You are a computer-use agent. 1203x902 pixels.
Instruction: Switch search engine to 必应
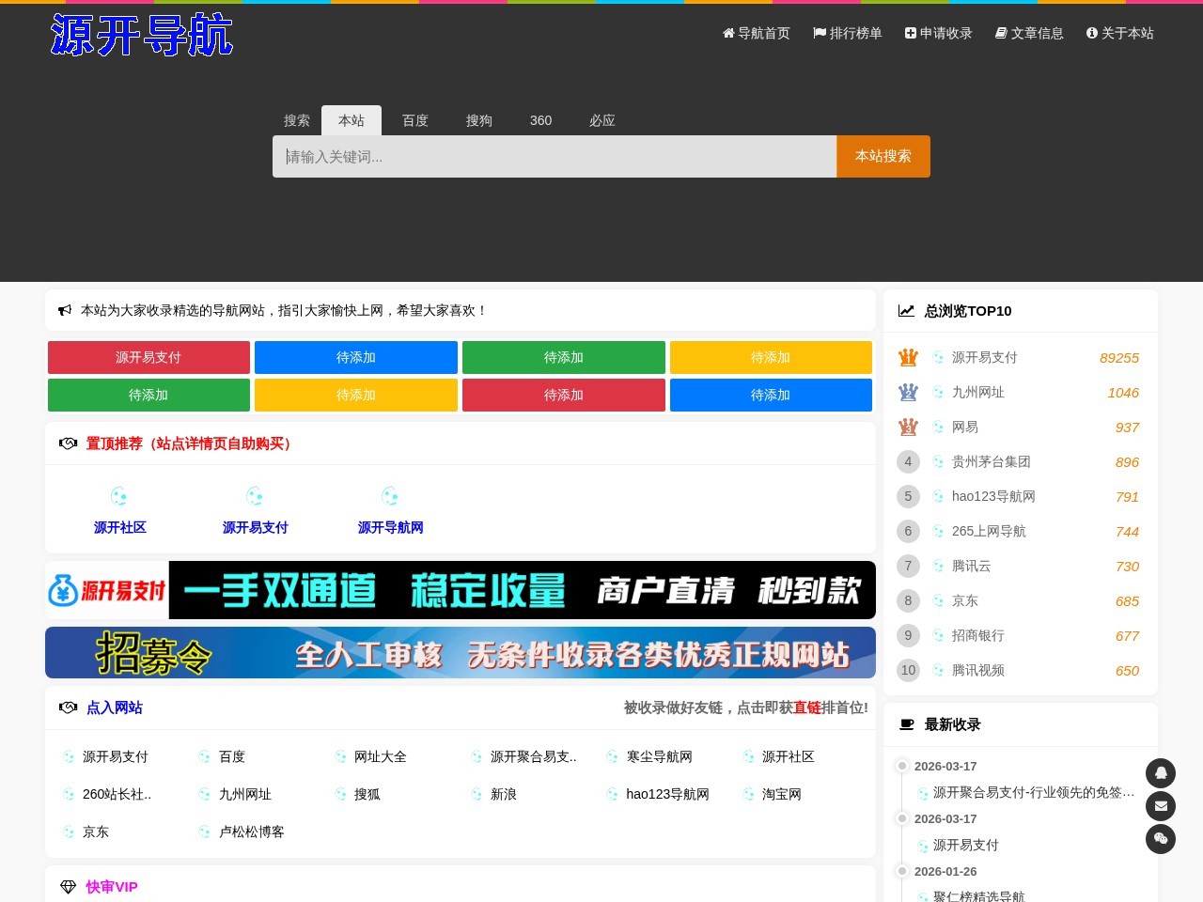602,120
